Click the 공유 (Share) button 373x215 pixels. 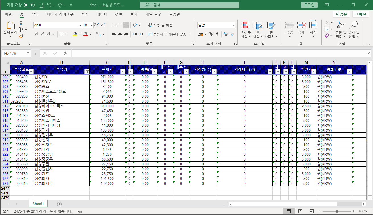coord(341,14)
